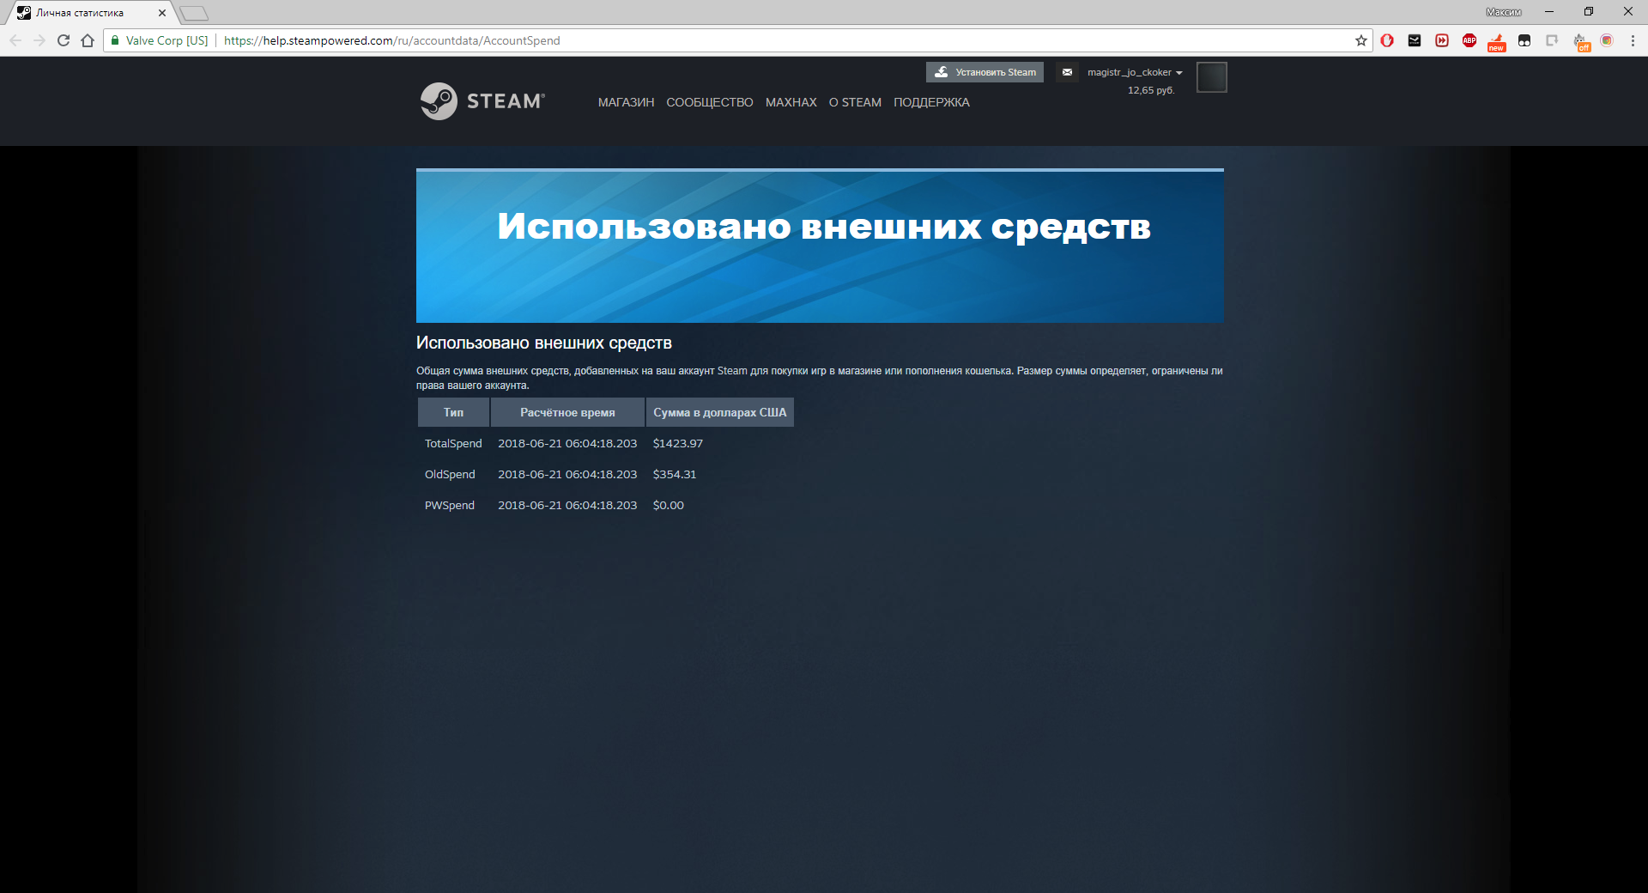Select the PWSpend row label
This screenshot has height=893, width=1648.
(x=450, y=505)
